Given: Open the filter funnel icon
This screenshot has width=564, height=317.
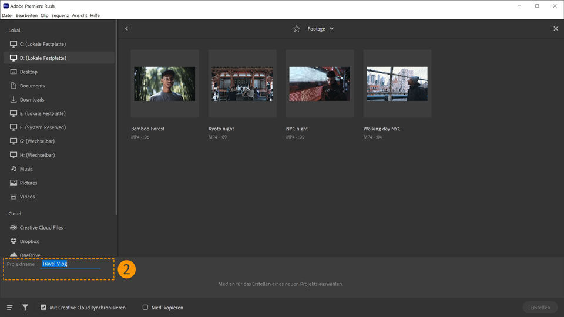Looking at the screenshot, I should [25, 307].
